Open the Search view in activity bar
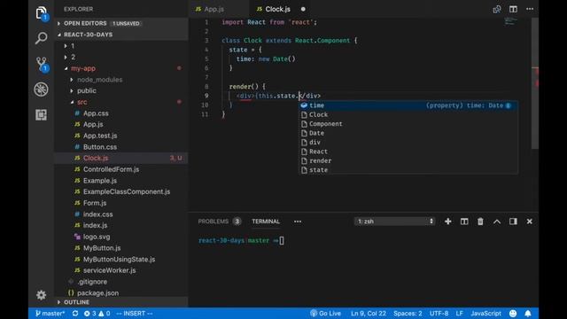Image resolution: width=567 pixels, height=319 pixels. [x=42, y=37]
